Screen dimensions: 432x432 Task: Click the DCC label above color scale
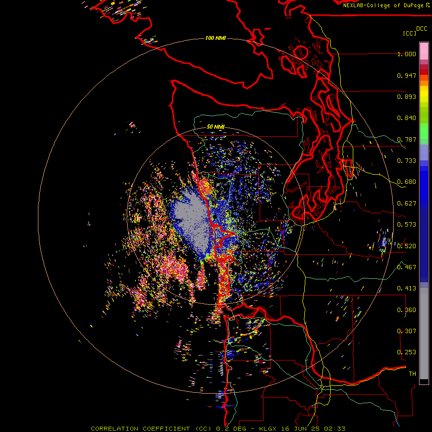pos(421,29)
